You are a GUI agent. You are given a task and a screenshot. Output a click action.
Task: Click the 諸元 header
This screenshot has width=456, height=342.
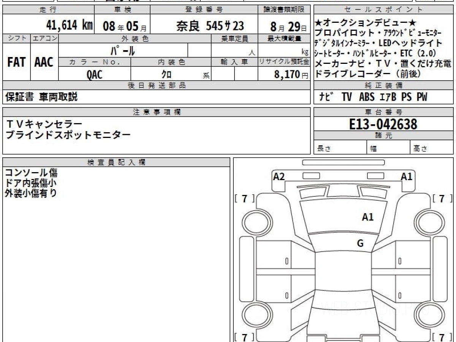(384, 136)
